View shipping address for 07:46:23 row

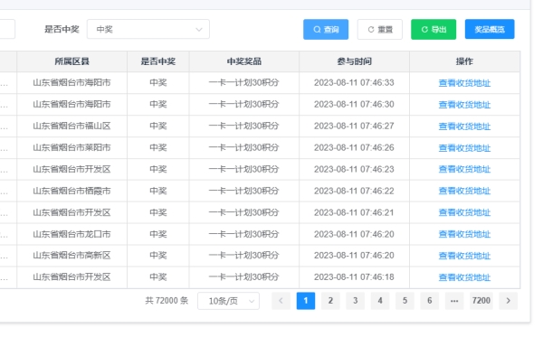tap(464, 169)
